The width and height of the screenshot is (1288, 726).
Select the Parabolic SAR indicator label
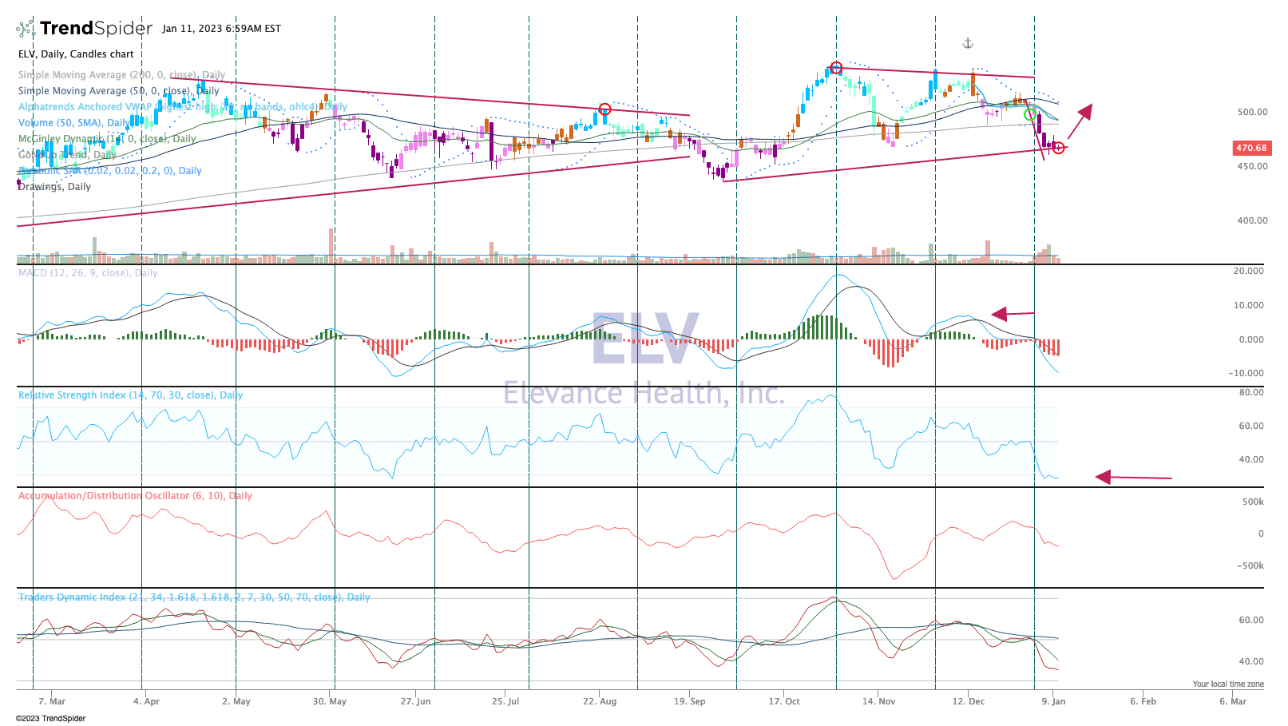(x=109, y=171)
